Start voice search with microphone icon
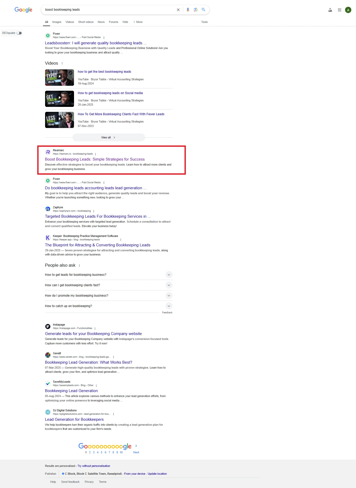The height and width of the screenshot is (488, 356). (x=188, y=10)
